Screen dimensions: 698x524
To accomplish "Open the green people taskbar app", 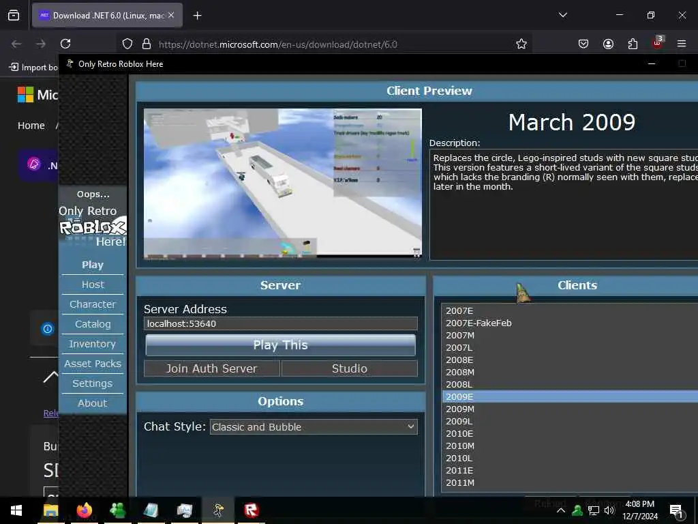I will (x=117, y=510).
